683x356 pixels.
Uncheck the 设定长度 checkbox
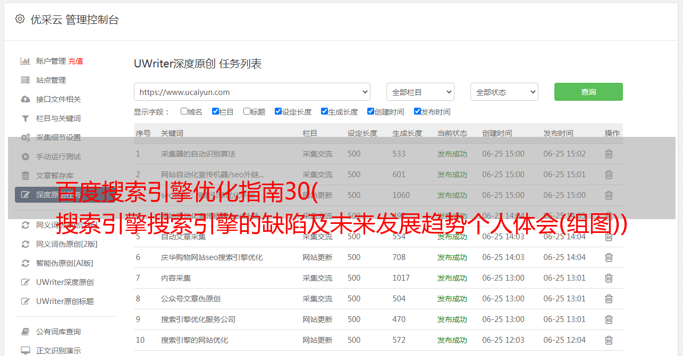pos(278,111)
